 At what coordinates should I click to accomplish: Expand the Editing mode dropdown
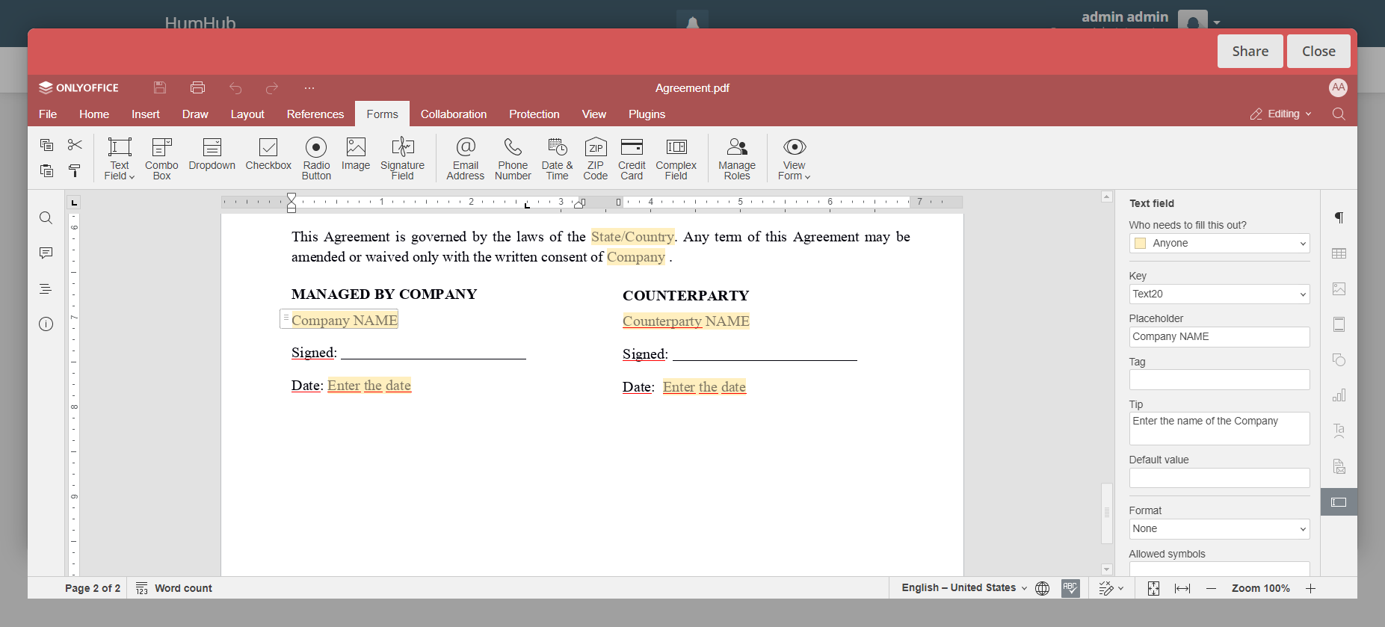click(x=1281, y=114)
